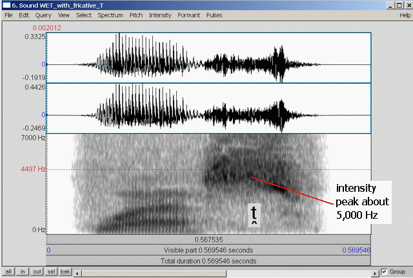Toggle the Group checkbox
The width and height of the screenshot is (413, 278).
click(385, 272)
